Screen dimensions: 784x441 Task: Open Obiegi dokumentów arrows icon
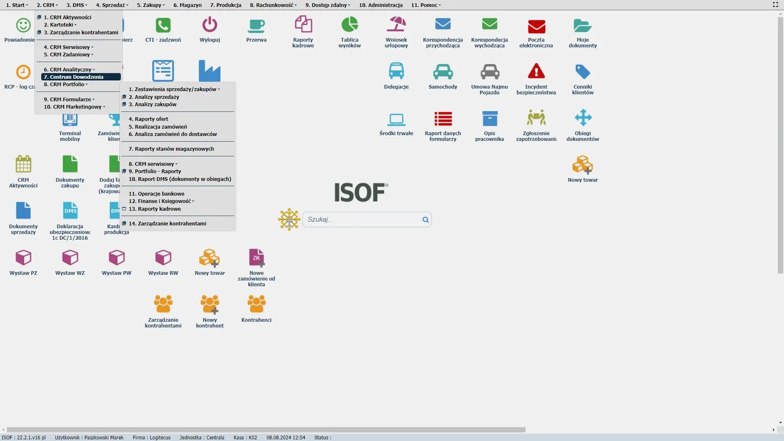[582, 118]
